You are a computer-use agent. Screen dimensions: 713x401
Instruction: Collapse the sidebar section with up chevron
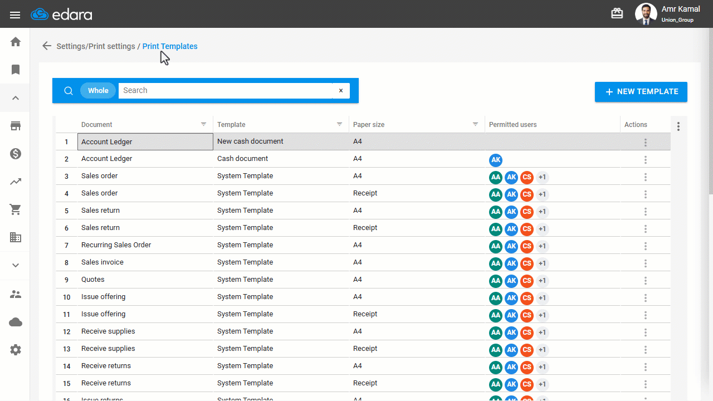pyautogui.click(x=16, y=98)
